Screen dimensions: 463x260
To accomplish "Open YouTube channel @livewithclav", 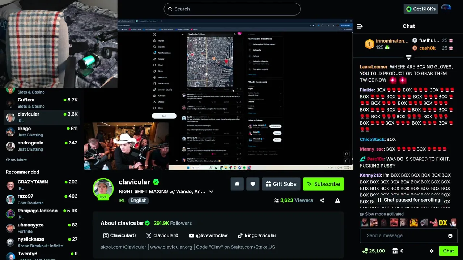I will coord(208,235).
